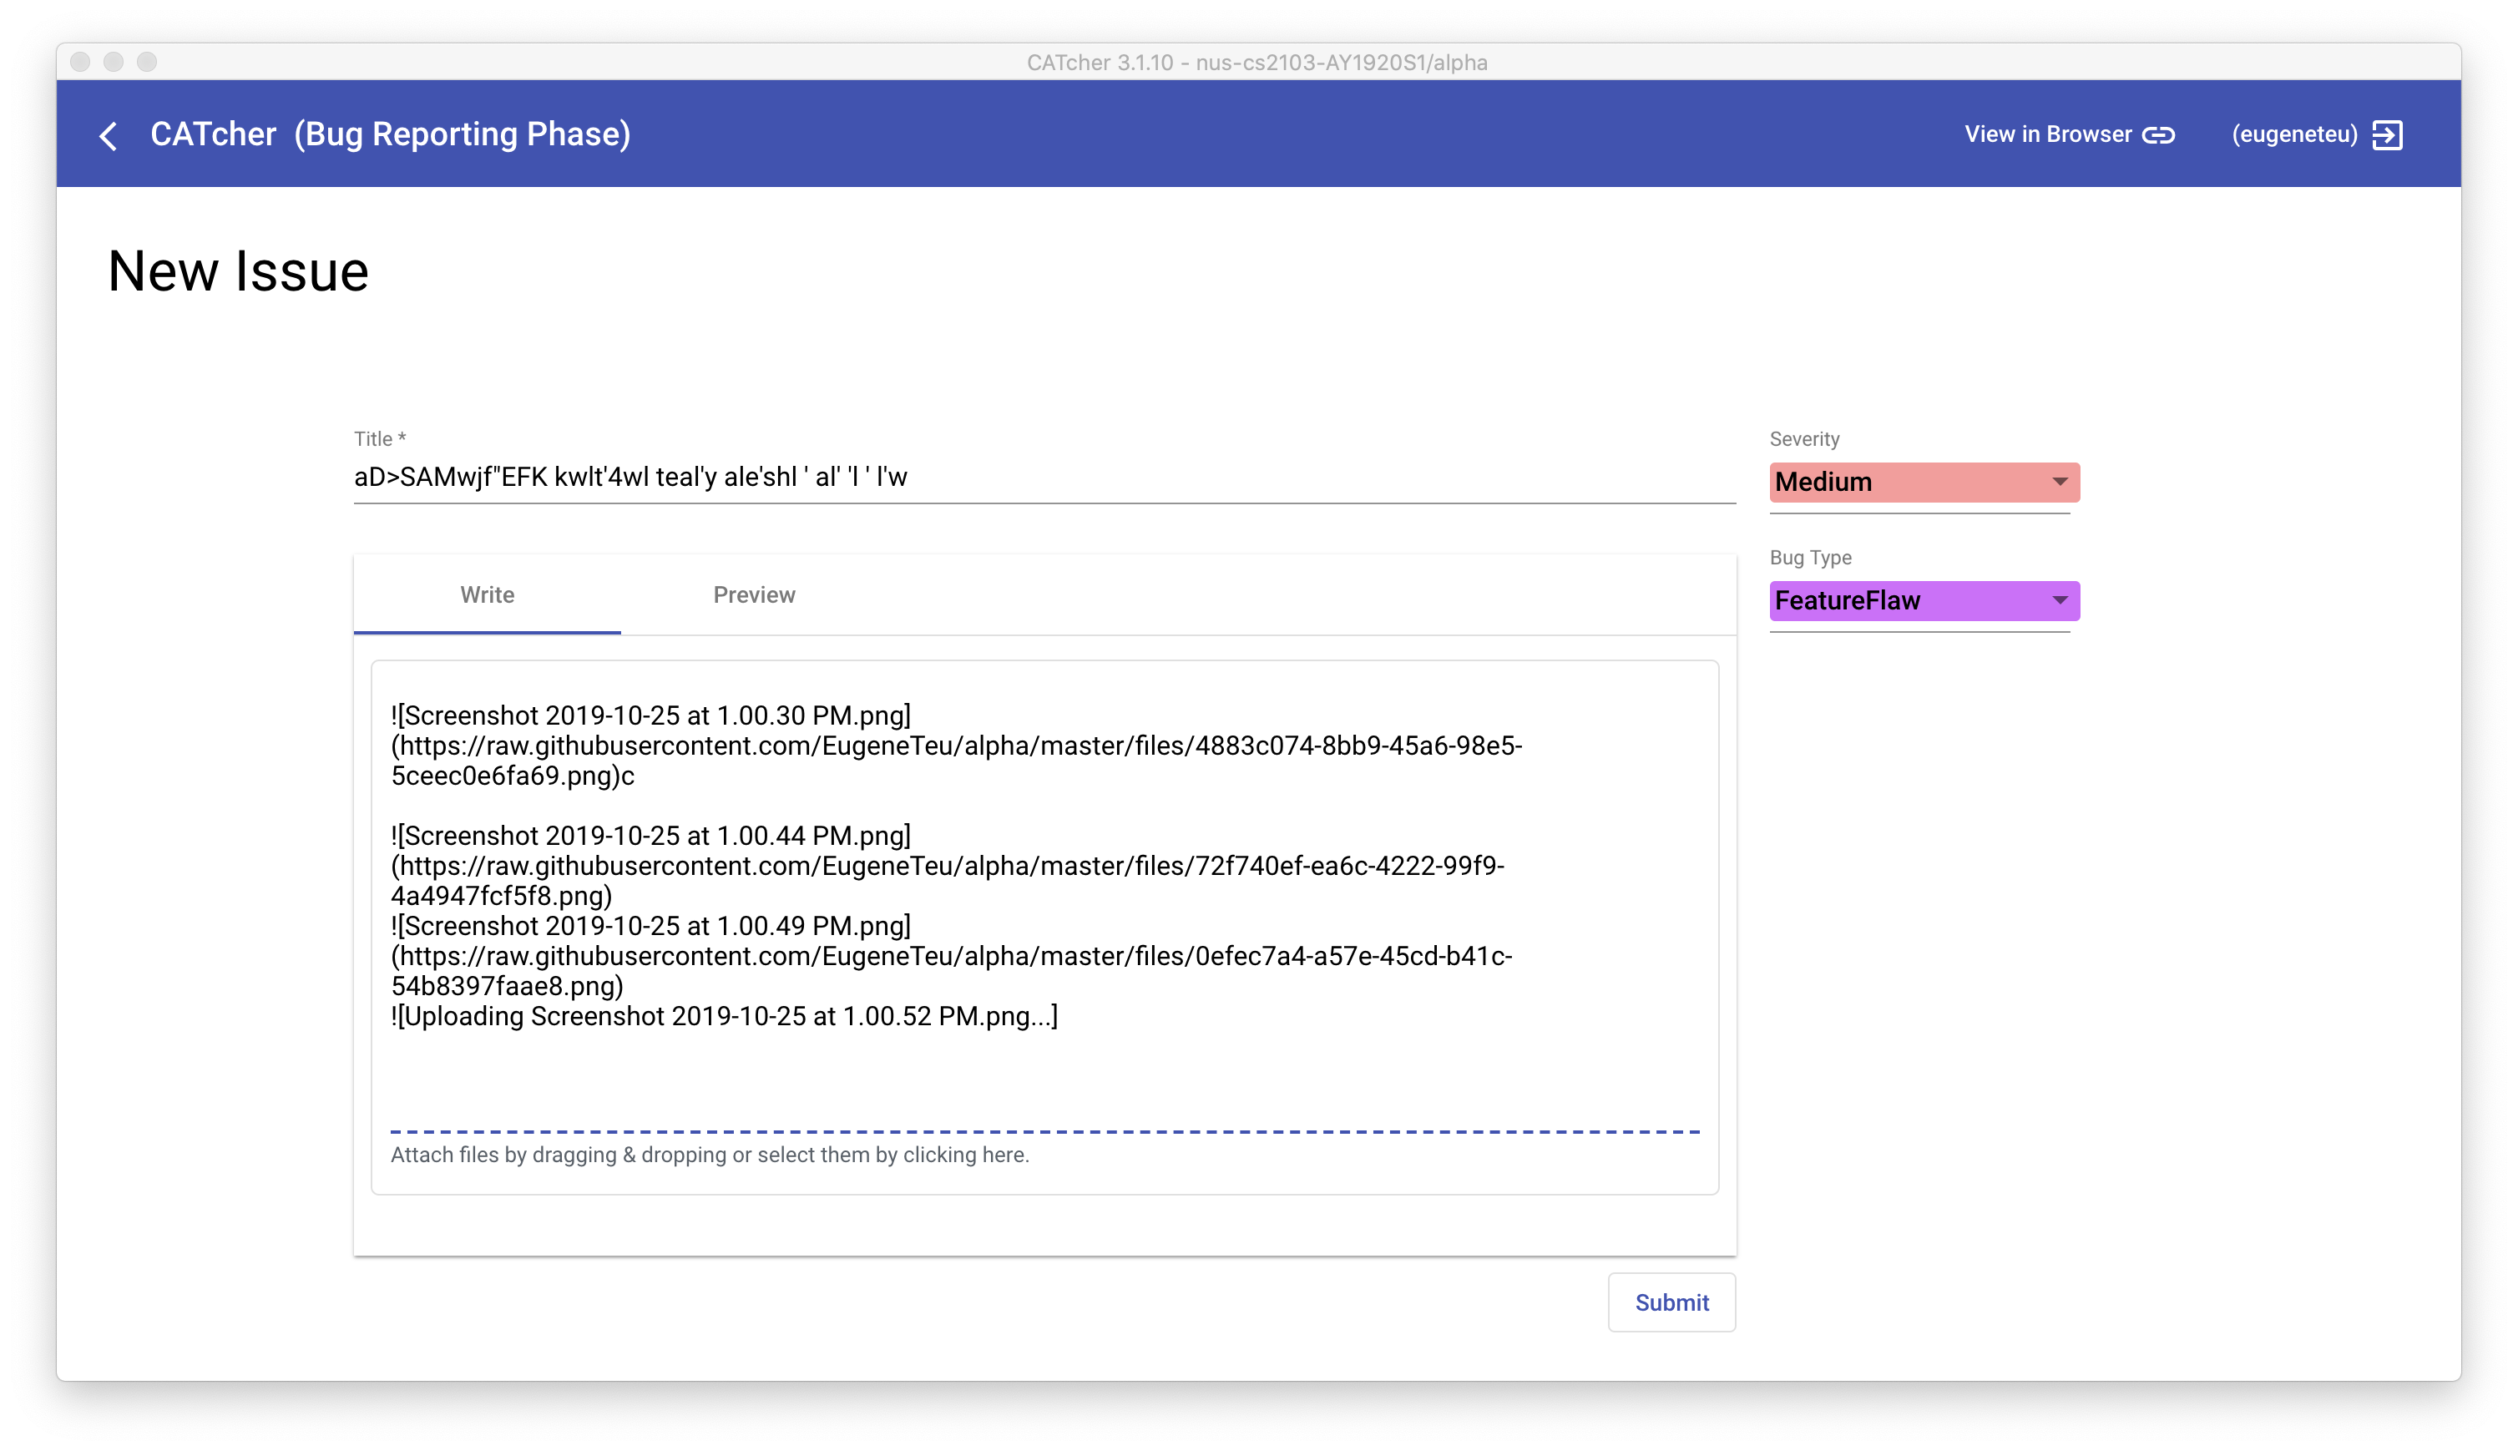Screen dimensions: 2518x1451
Task: Click the View in Browser link icon
Action: pos(2158,134)
